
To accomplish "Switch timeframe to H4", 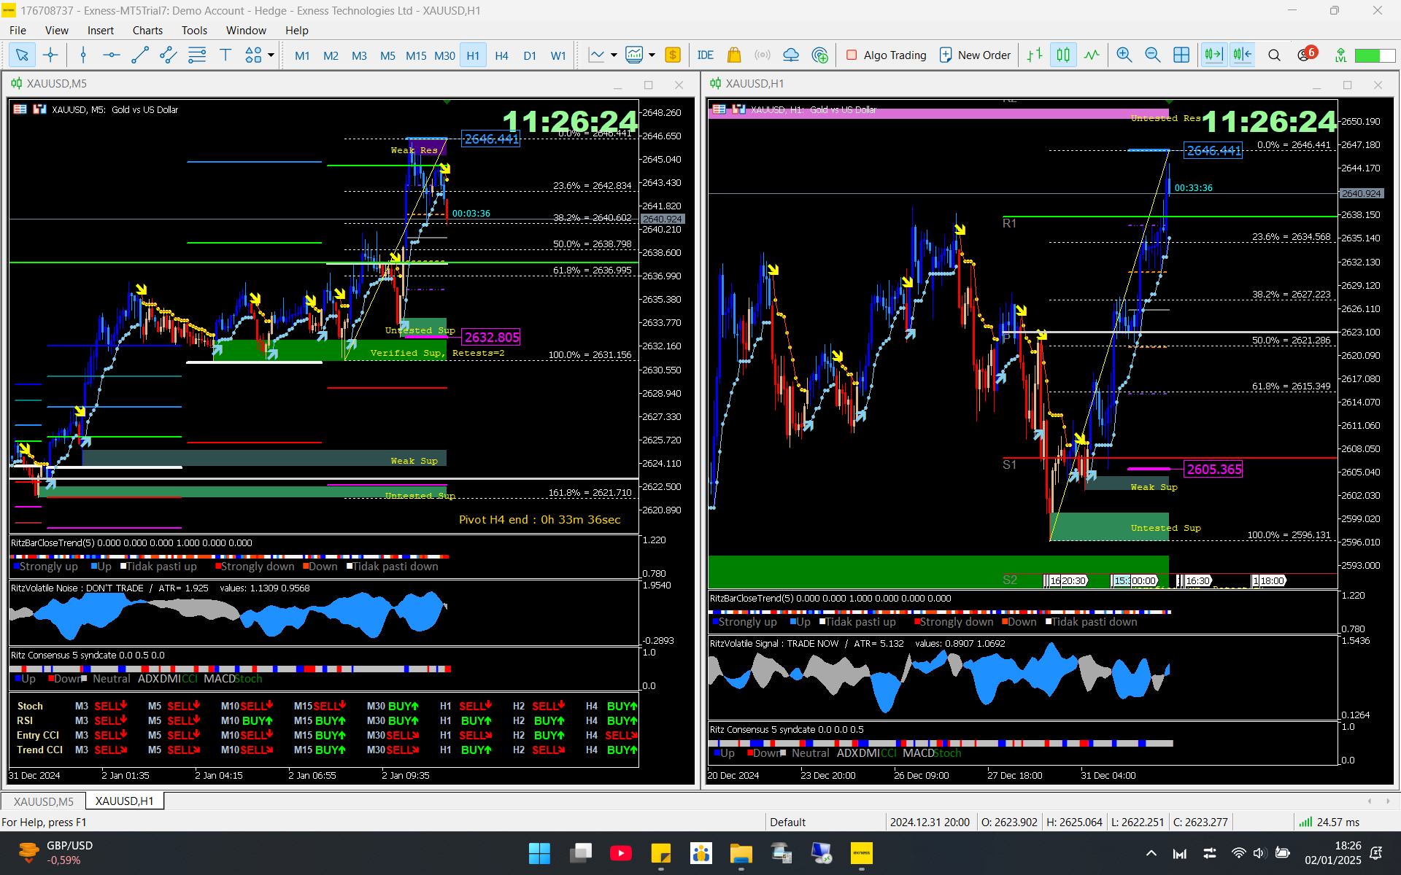I will click(x=501, y=55).
